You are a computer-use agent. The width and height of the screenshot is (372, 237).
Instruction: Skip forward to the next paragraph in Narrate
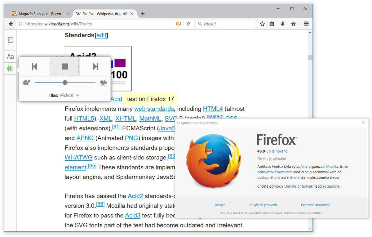click(x=95, y=66)
